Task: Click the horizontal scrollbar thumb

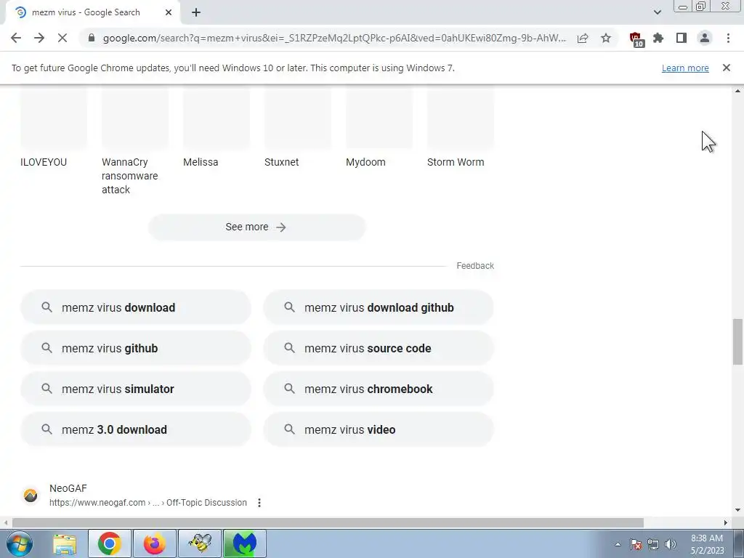Action: point(328,522)
